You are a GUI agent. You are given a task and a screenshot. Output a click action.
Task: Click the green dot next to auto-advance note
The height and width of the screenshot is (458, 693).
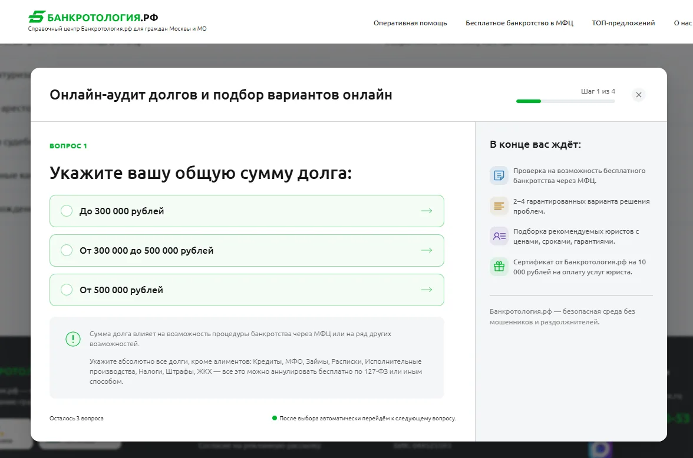coord(275,418)
